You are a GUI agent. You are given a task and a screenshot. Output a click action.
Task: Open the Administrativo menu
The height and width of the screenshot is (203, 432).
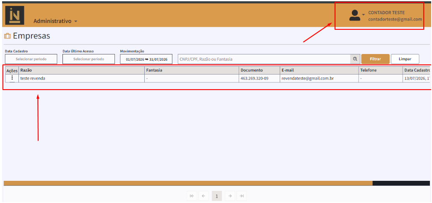[x=55, y=21]
